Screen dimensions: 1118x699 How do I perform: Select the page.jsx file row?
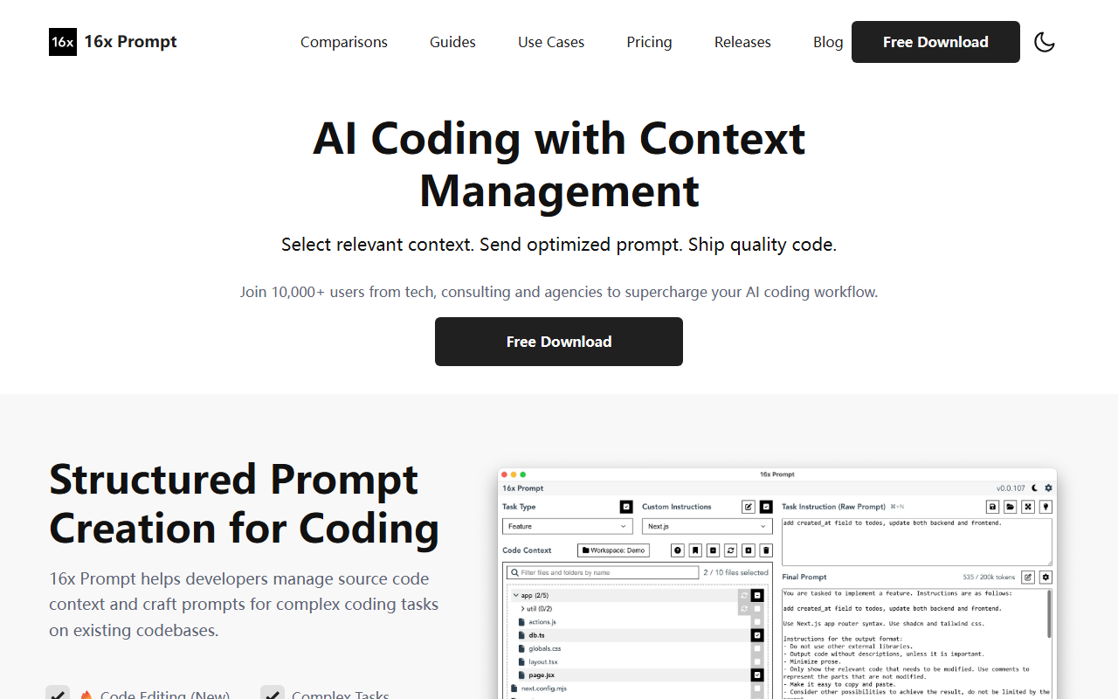(x=639, y=675)
